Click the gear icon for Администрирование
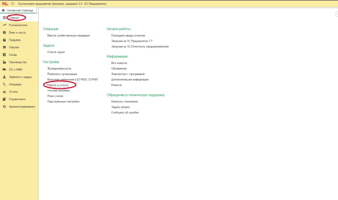Screen dimensions: 338x200 tap(4, 107)
